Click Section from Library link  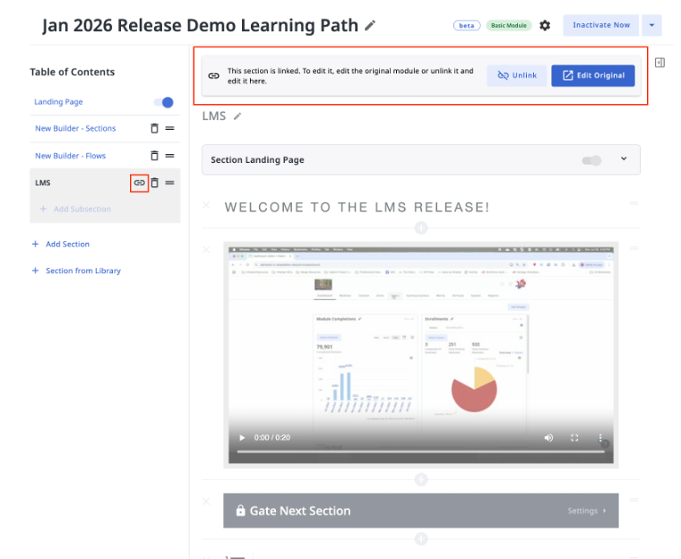coord(76,271)
